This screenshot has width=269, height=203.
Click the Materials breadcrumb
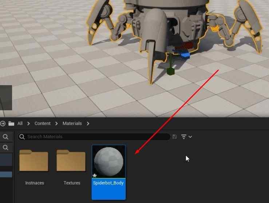[x=72, y=123]
